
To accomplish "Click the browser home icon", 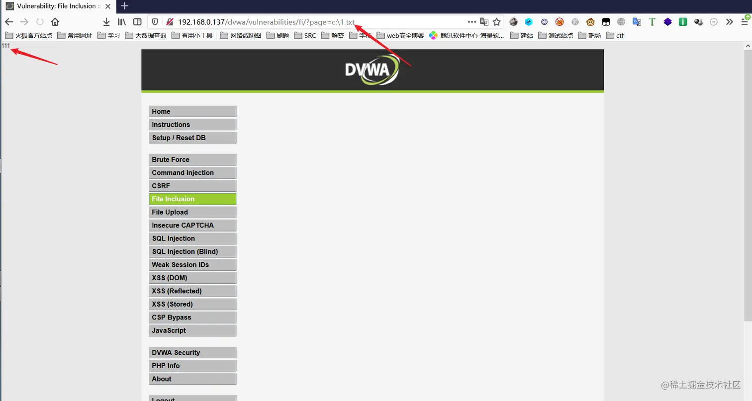I will coord(55,22).
